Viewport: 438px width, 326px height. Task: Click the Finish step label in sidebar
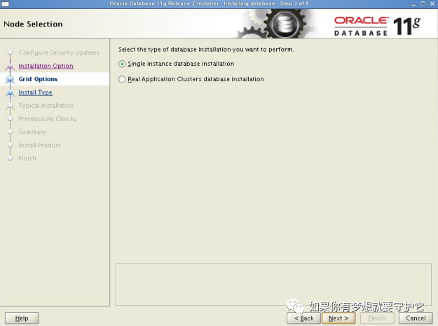pyautogui.click(x=27, y=158)
